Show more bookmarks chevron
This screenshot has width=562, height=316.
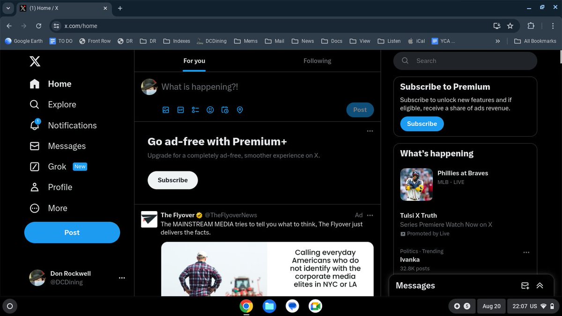click(497, 41)
